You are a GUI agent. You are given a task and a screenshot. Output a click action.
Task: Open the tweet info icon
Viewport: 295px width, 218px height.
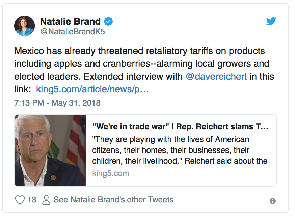(x=273, y=201)
